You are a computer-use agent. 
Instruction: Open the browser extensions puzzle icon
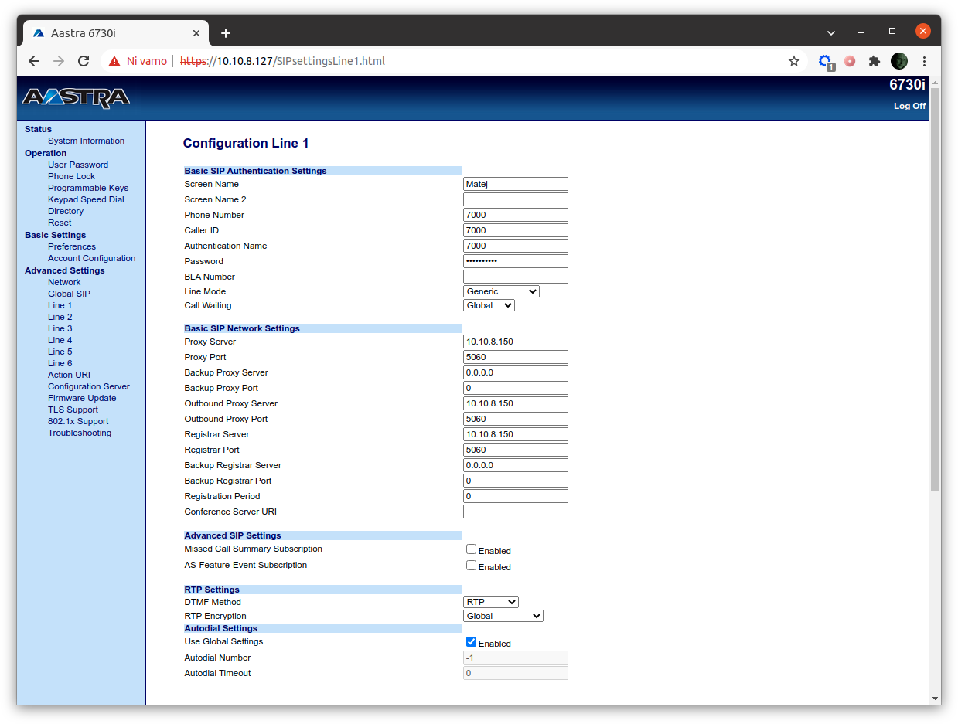coord(874,60)
